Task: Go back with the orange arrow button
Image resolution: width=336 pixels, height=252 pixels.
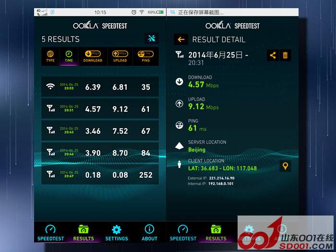Action: 181,39
